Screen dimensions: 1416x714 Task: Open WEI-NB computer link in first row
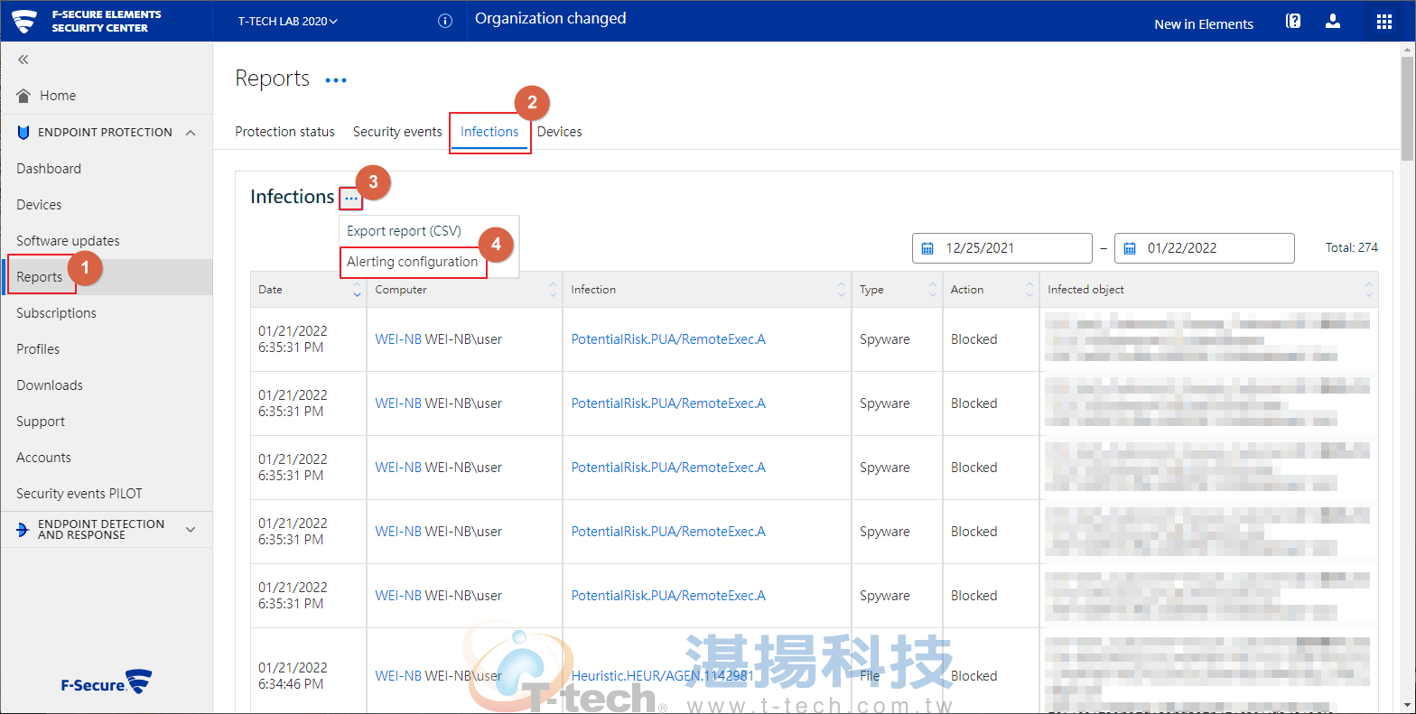point(398,339)
